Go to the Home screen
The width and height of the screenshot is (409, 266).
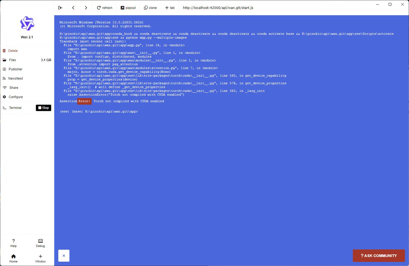pos(14,258)
